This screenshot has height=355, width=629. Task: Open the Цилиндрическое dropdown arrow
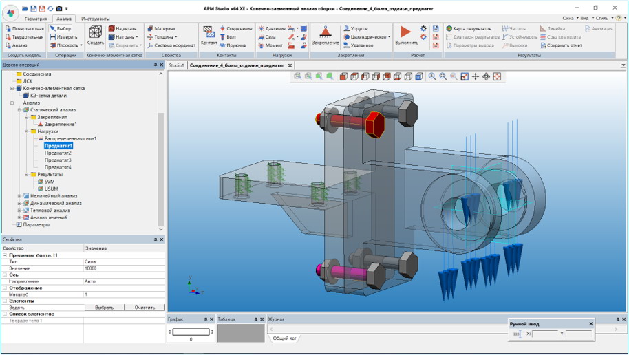(x=389, y=37)
